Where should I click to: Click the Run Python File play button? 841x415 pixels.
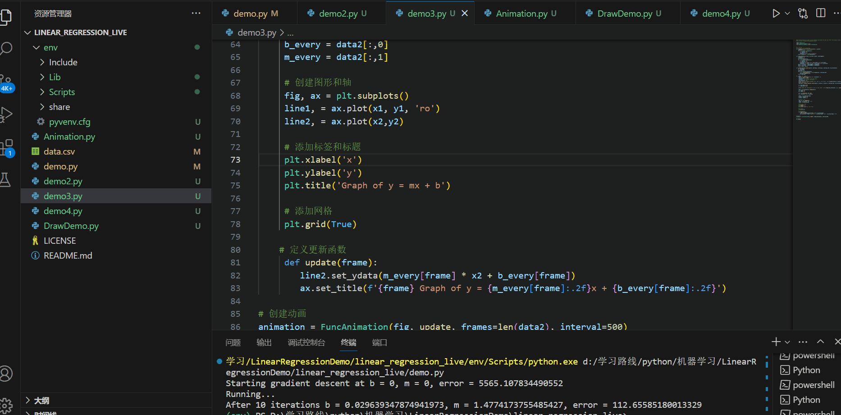(x=776, y=14)
